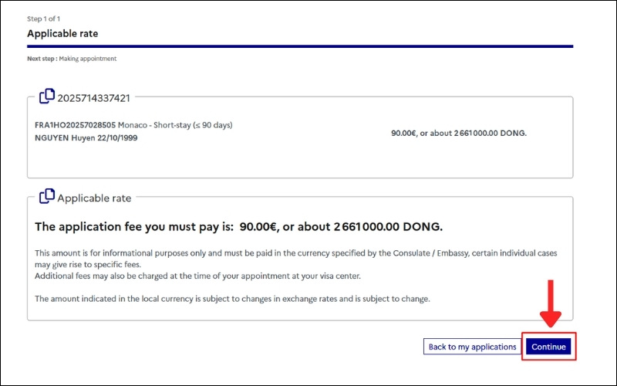Click the bold application fee statement
Image resolution: width=617 pixels, height=386 pixels.
point(239,227)
